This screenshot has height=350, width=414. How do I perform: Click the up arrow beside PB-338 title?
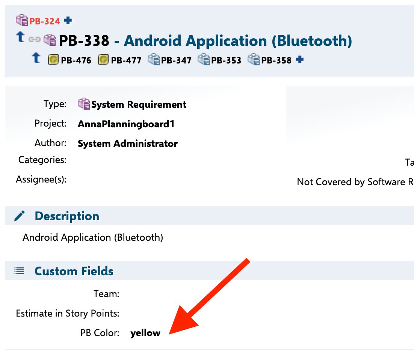click(x=20, y=37)
